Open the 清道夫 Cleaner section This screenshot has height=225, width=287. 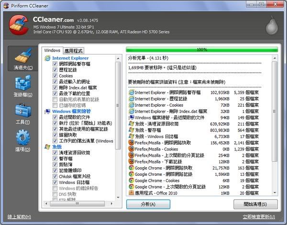pyautogui.click(x=23, y=58)
